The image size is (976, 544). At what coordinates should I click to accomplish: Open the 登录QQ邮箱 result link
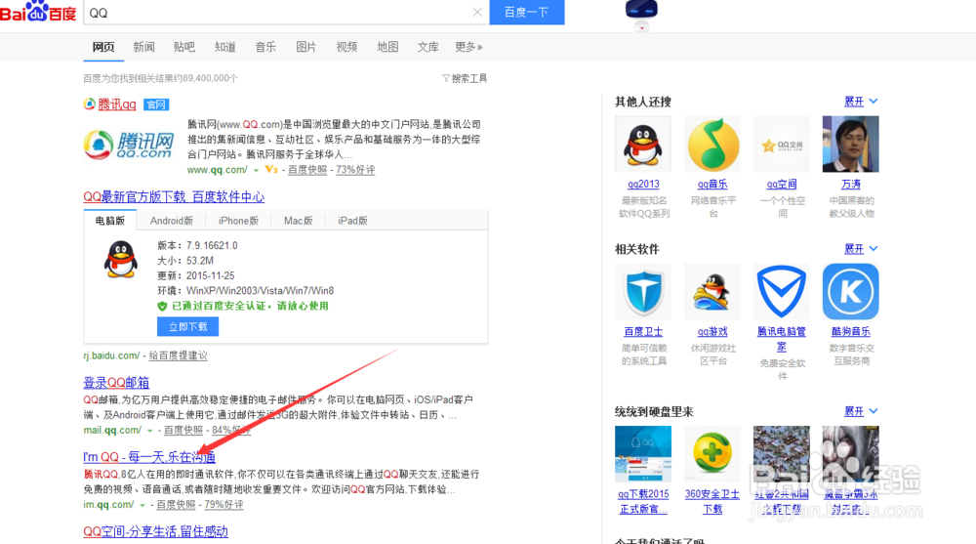pos(116,383)
